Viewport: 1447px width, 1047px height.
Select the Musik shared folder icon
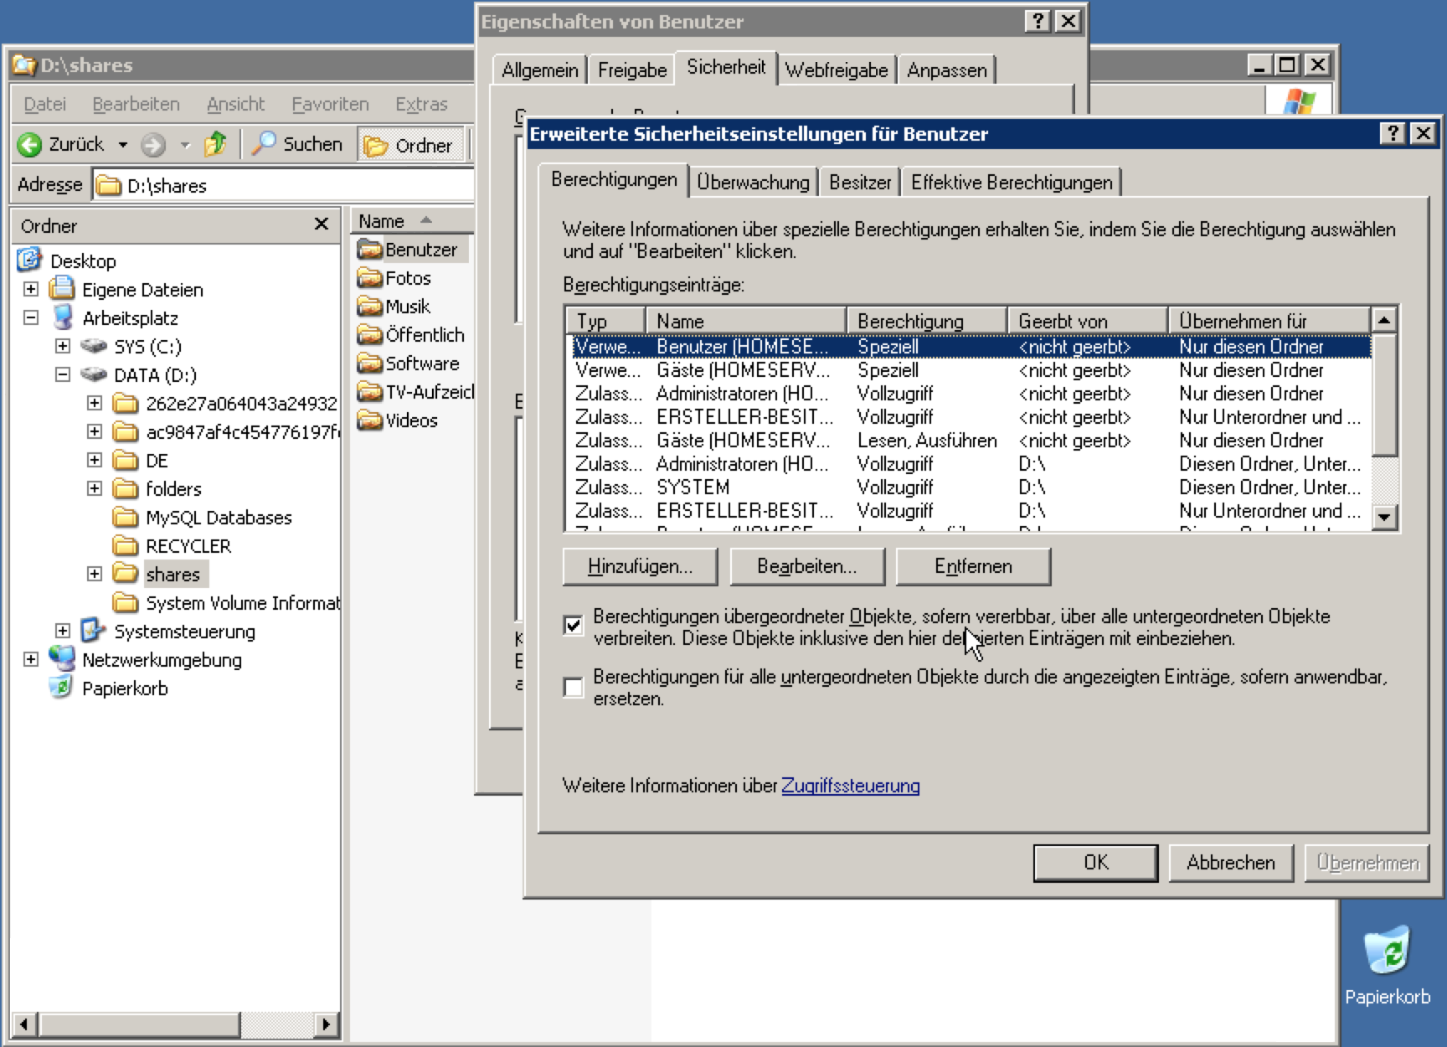pyautogui.click(x=369, y=307)
